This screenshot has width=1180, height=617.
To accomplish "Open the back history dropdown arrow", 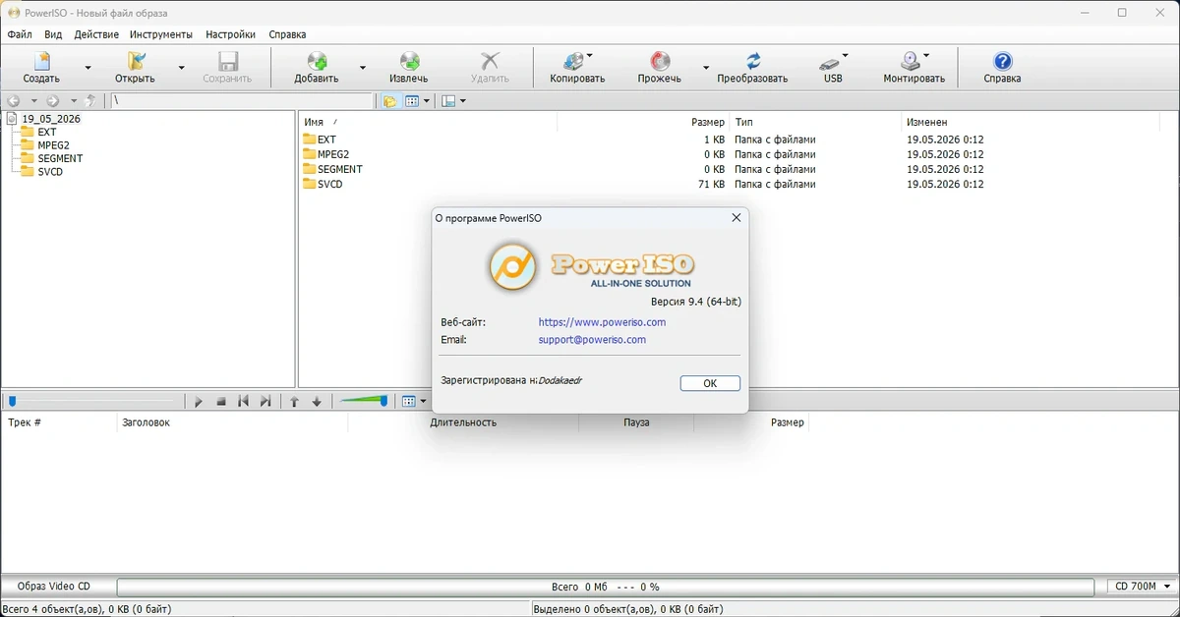I will [33, 101].
